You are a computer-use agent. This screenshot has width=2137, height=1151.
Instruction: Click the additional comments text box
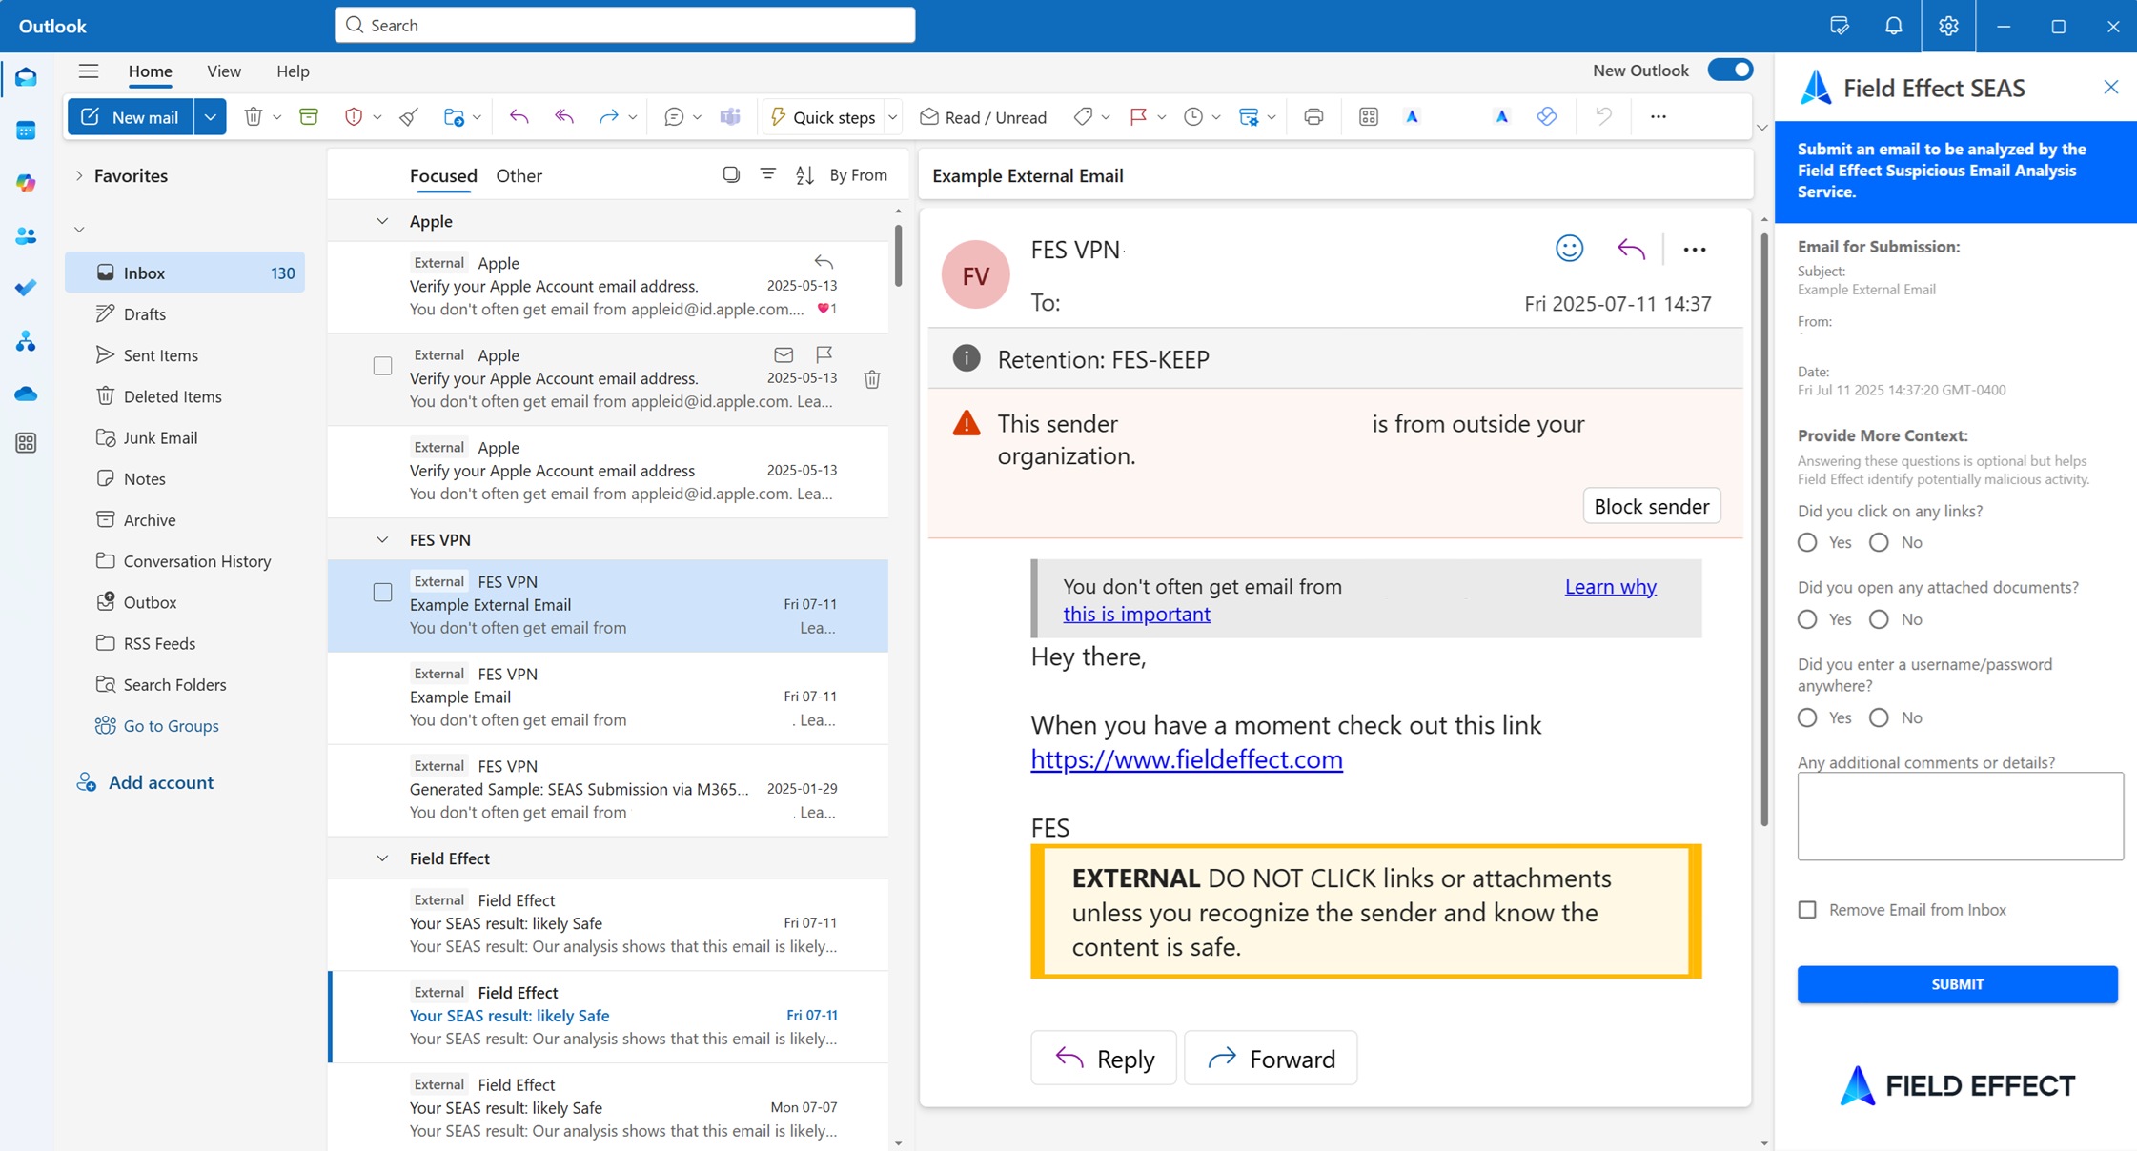pos(1960,816)
